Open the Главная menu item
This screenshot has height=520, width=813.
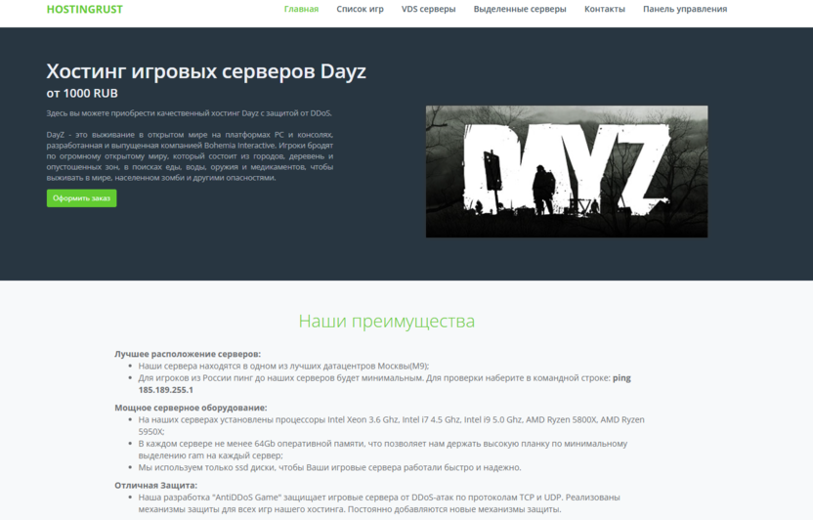coord(301,9)
